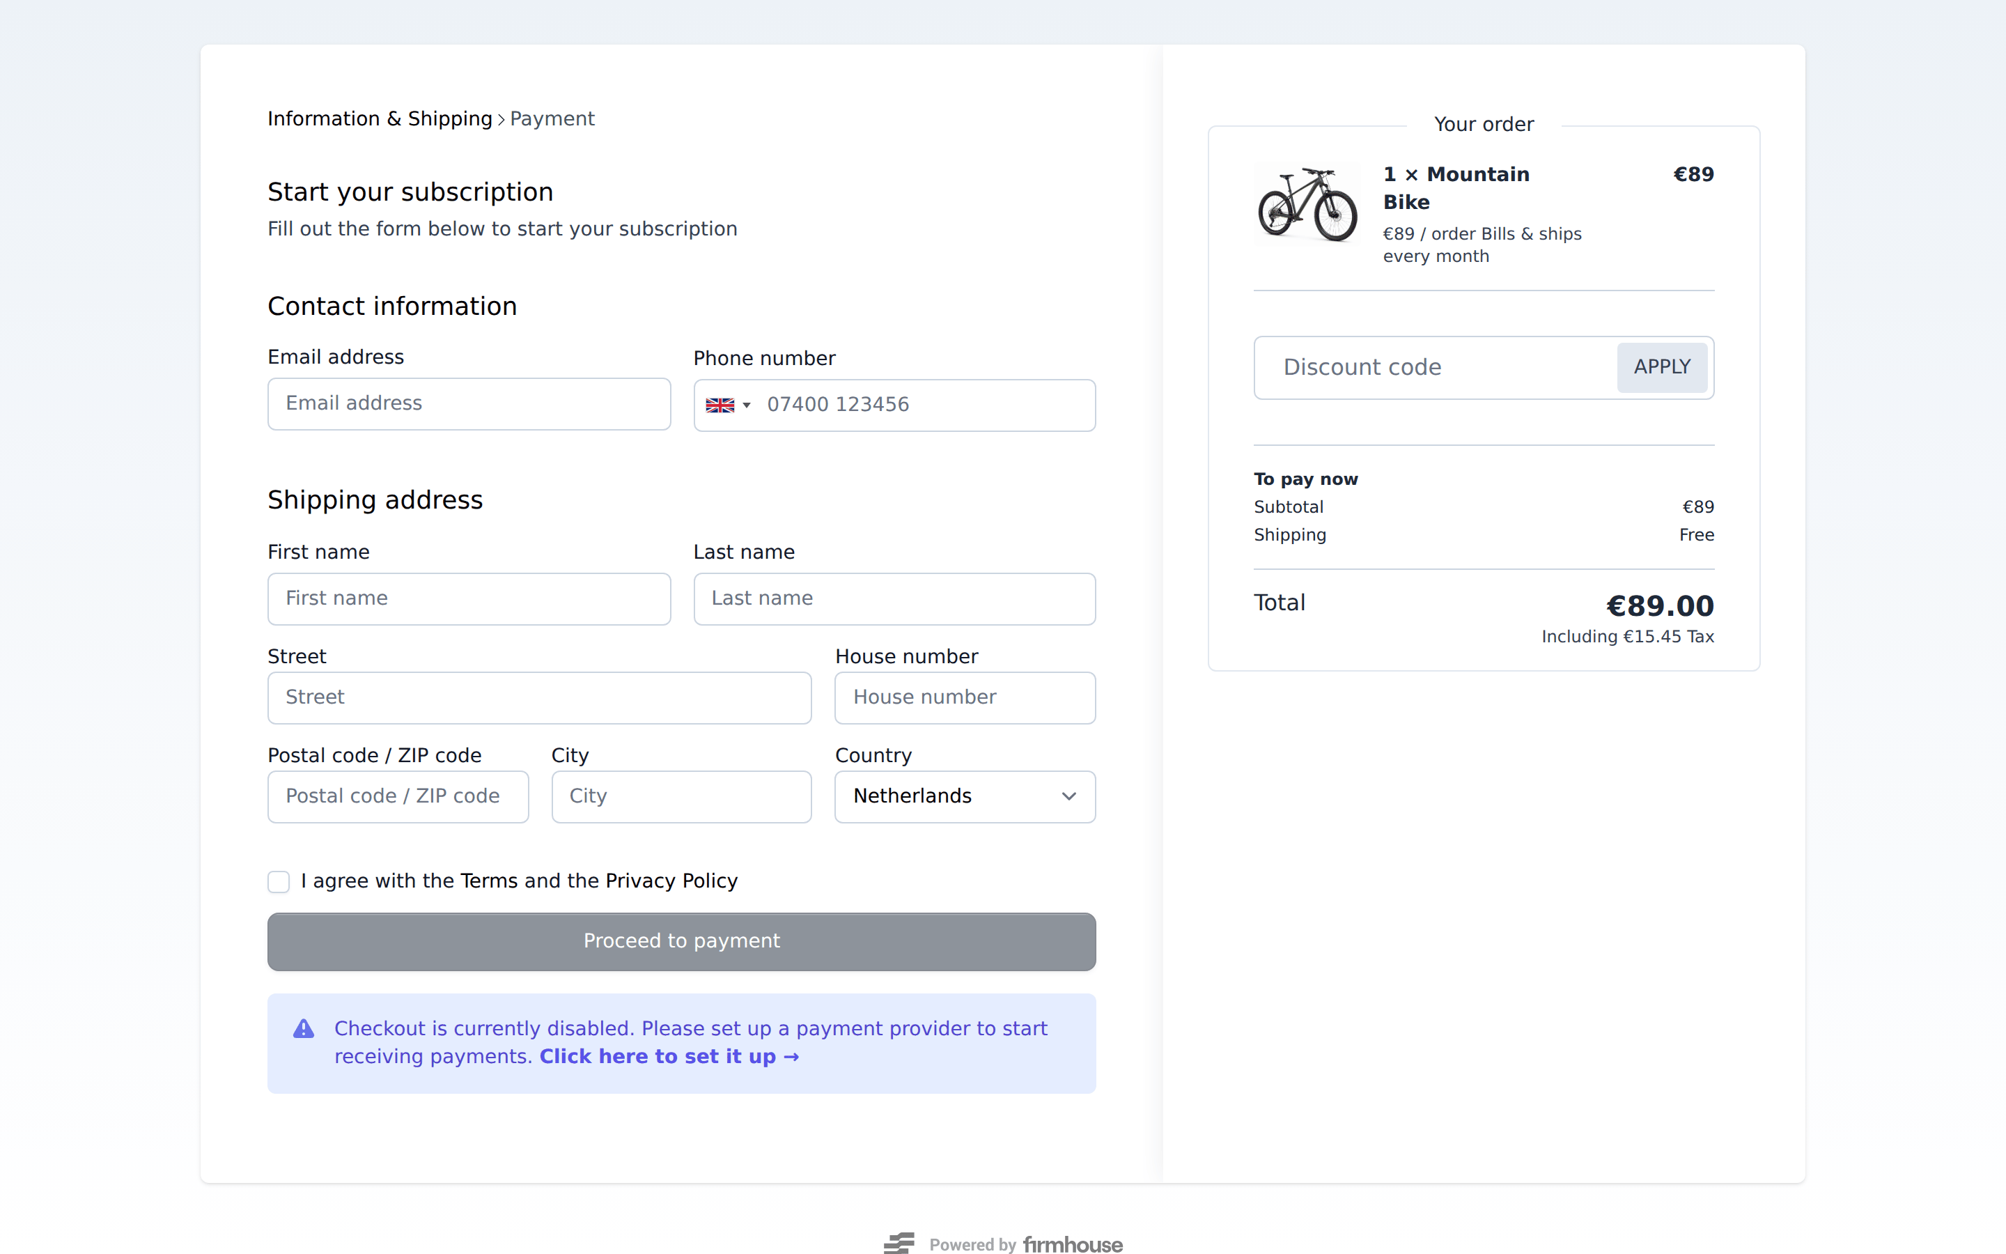Apply the discount code with APPLY button

point(1661,366)
